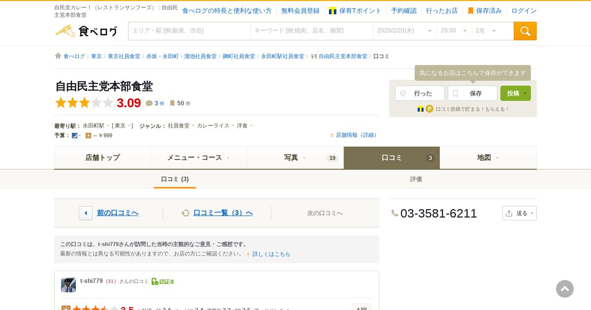This screenshot has width=591, height=310.
Task: Click the T-point icon in top bar
Action: click(x=333, y=11)
